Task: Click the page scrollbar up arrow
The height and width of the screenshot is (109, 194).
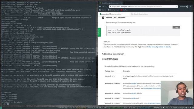Action: click(192, 13)
